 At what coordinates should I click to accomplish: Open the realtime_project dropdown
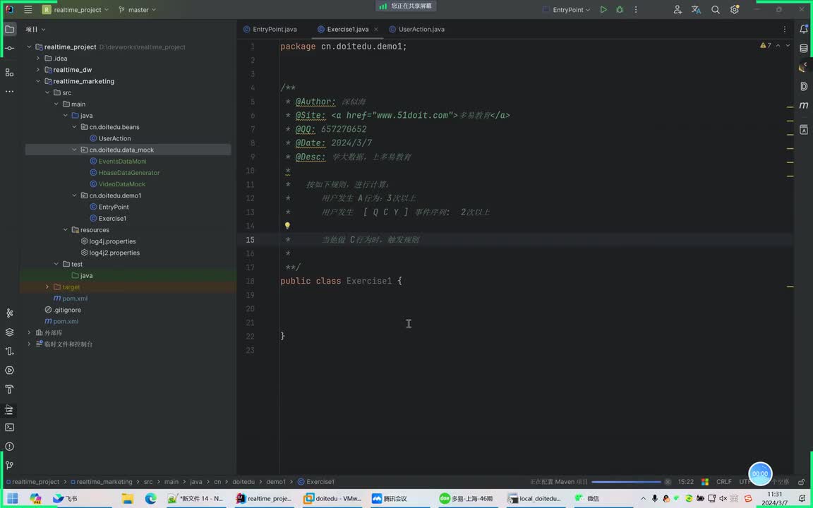[76, 9]
